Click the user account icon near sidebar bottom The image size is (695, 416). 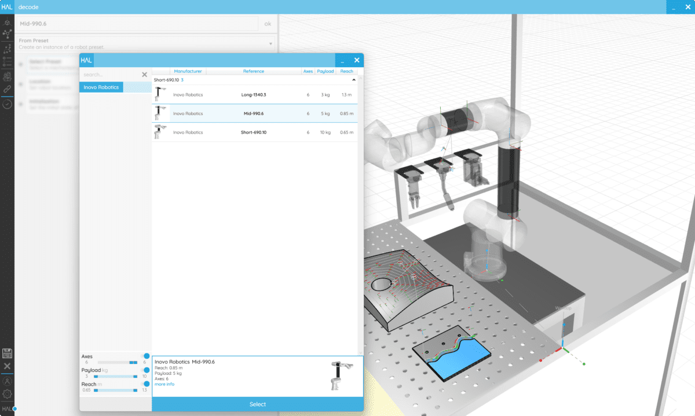6,380
